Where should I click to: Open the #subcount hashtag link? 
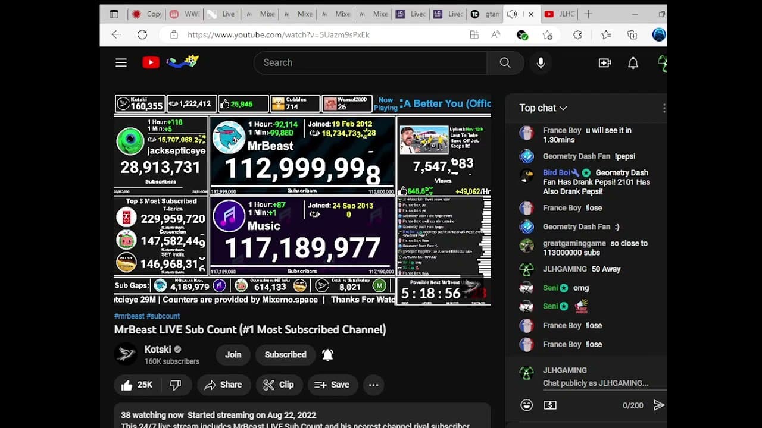[x=163, y=316]
